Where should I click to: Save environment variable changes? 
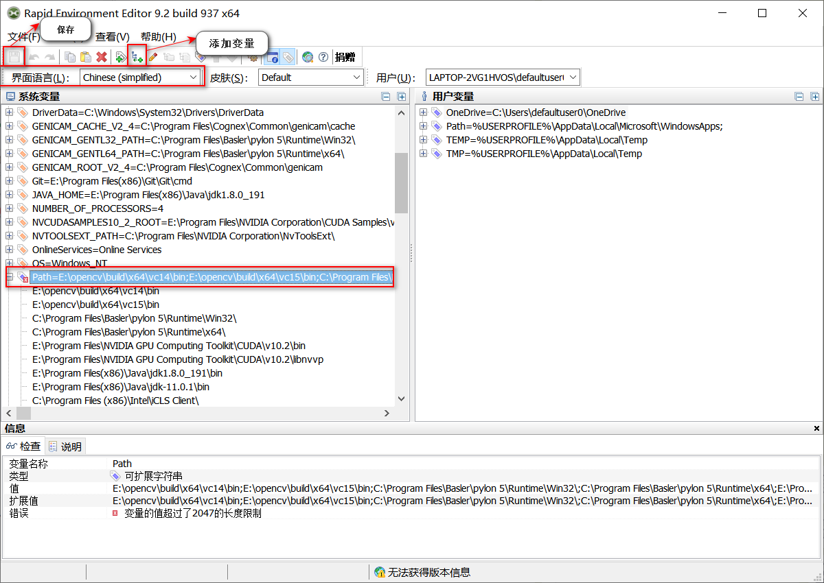(x=14, y=57)
